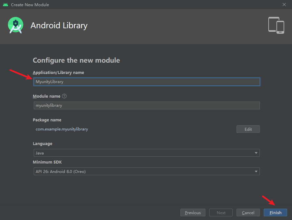Screen dimensions: 292x220
Task: Click Cancel to dismiss the dialog
Action: [x=248, y=213]
